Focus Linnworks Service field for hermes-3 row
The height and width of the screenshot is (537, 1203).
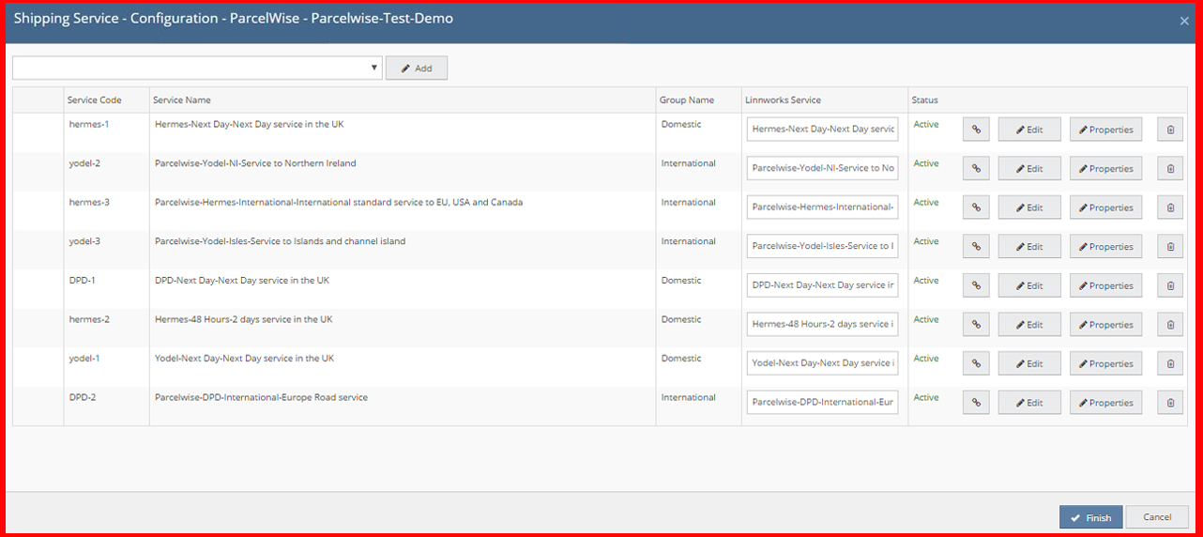(x=823, y=207)
